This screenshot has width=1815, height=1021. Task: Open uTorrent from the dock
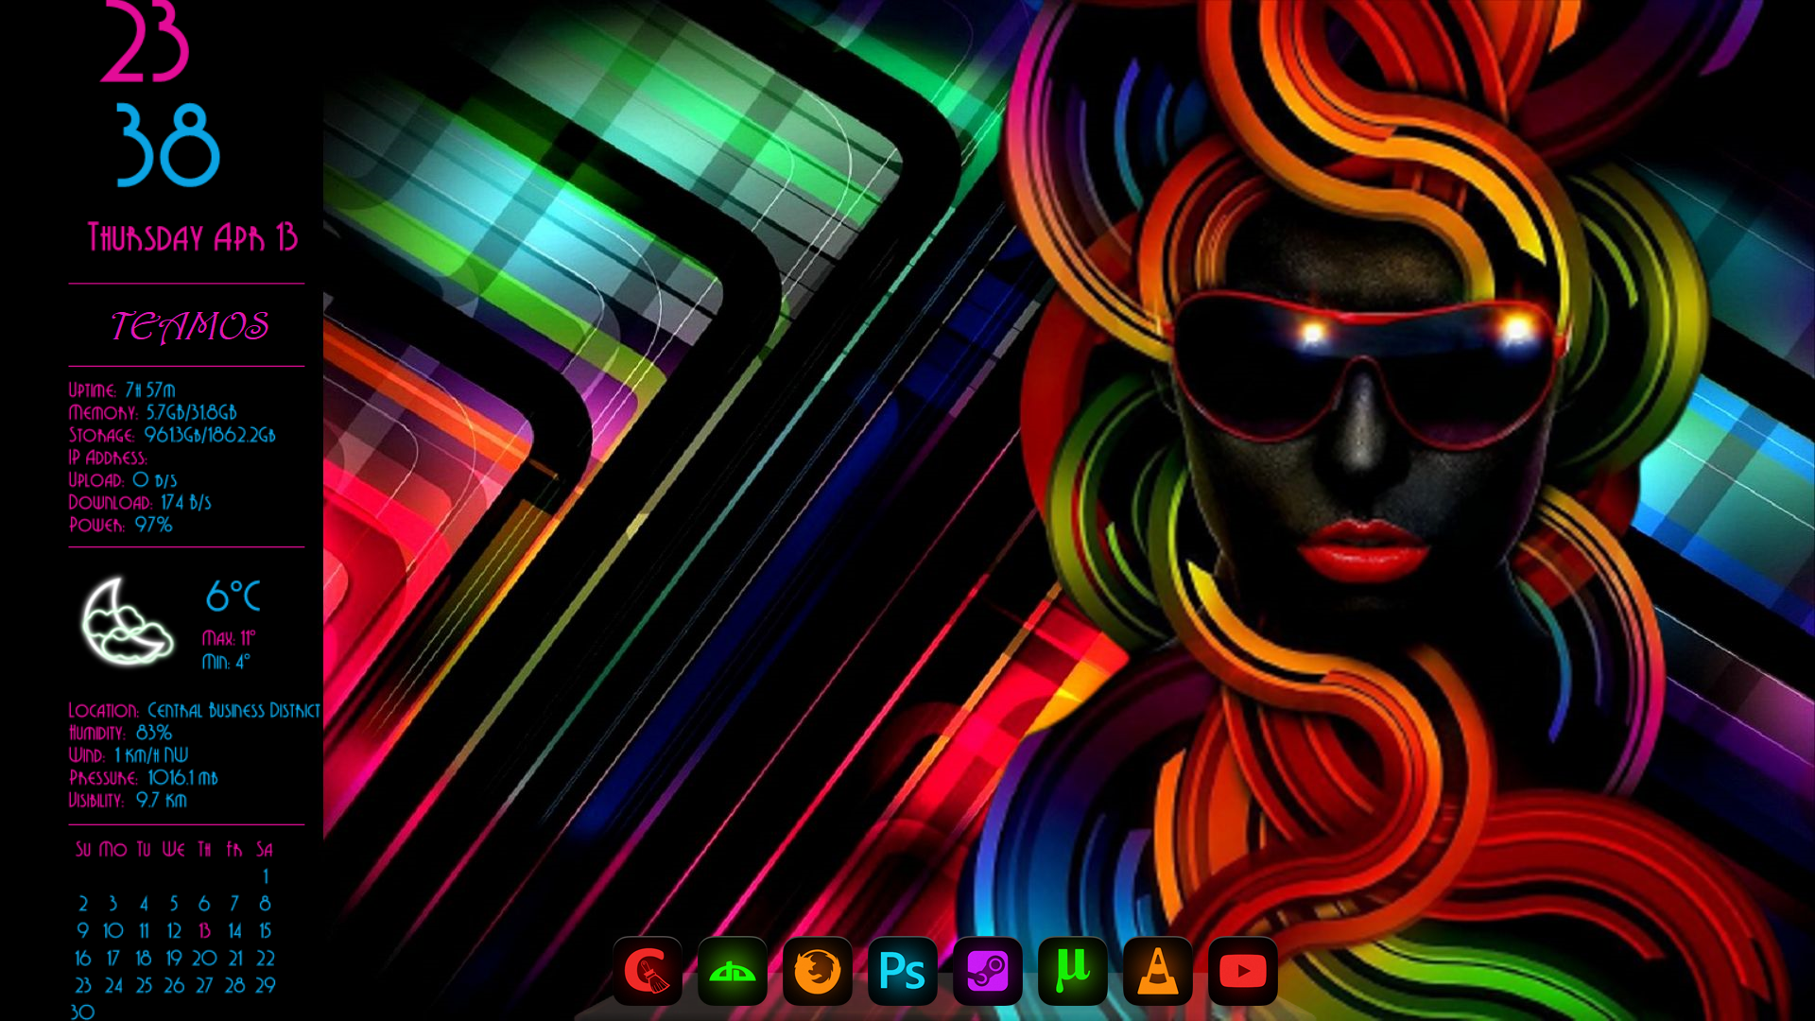click(1073, 971)
